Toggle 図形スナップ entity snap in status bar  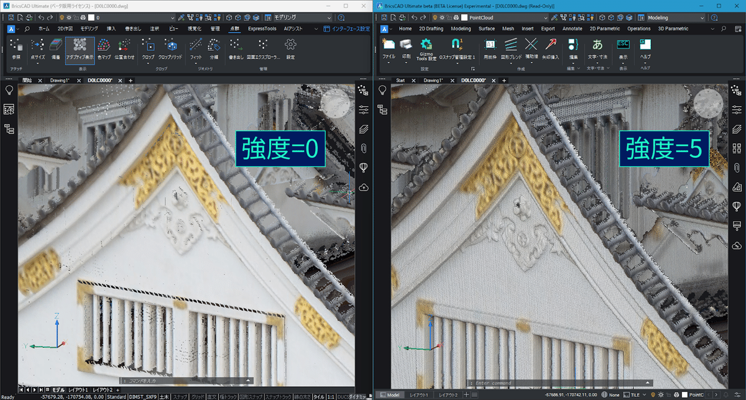click(x=251, y=396)
